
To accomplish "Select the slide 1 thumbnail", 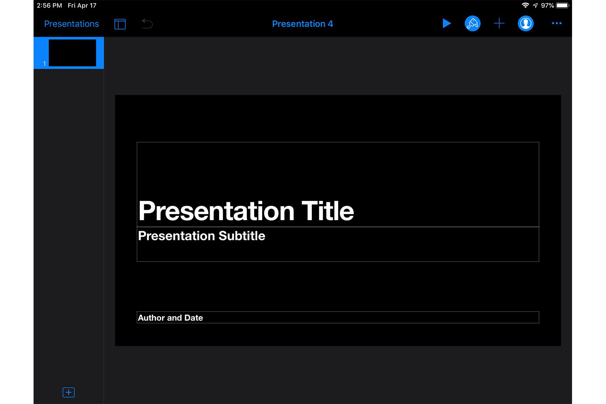I will coord(72,53).
